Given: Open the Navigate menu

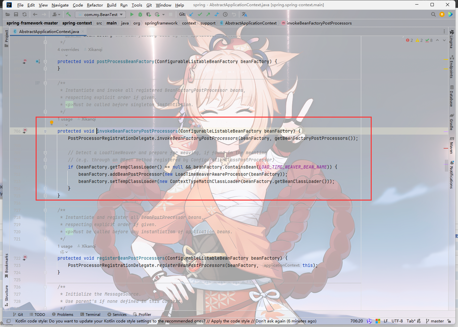Looking at the screenshot, I should click(x=60, y=5).
